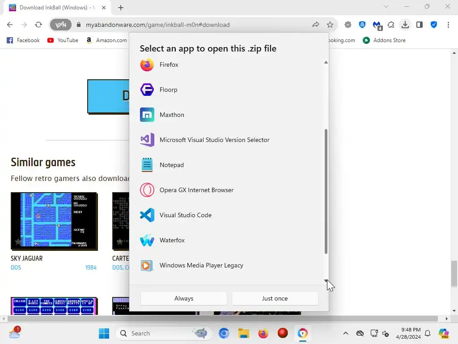The width and height of the screenshot is (458, 344).
Task: Click the app list scrollbar thumb
Action: (x=326, y=191)
